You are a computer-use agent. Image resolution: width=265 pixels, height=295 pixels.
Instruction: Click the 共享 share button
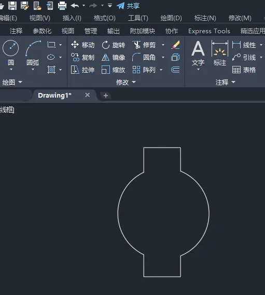click(128, 6)
